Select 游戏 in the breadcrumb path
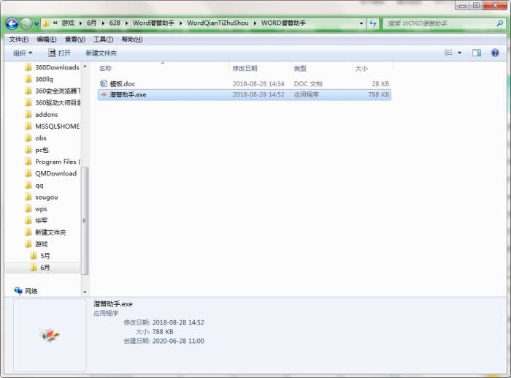This screenshot has height=378, width=511. 68,23
